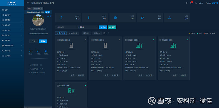
Task: Click status dot on card 交流2020002403
Action: tap(154, 40)
